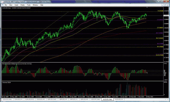The image size is (170, 102).
Task: Click the chart tabs scroll-right arrow
Action: [168, 99]
